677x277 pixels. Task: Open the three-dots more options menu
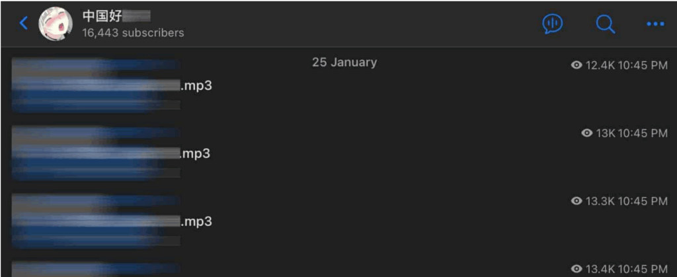point(655,24)
